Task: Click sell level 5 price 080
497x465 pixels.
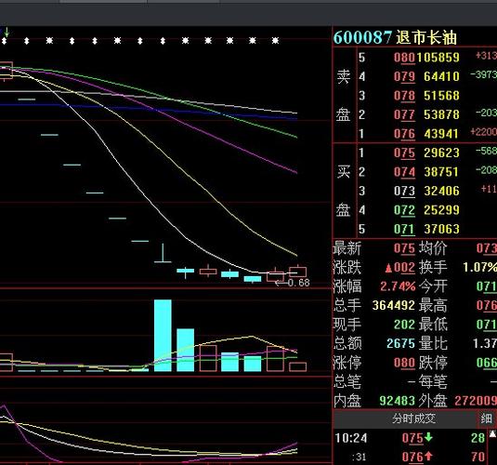Action: pos(404,58)
